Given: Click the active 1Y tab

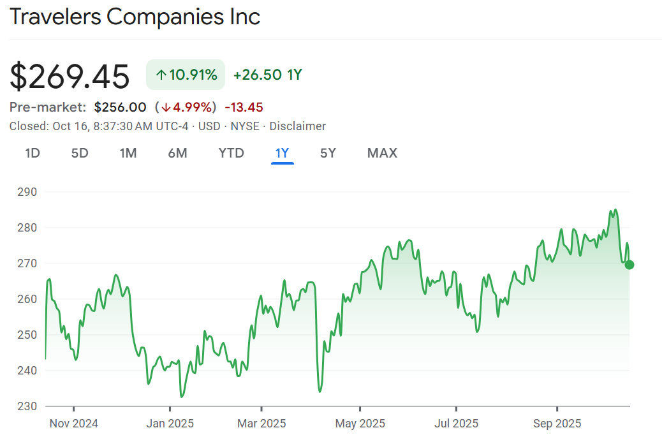Looking at the screenshot, I should 282,153.
